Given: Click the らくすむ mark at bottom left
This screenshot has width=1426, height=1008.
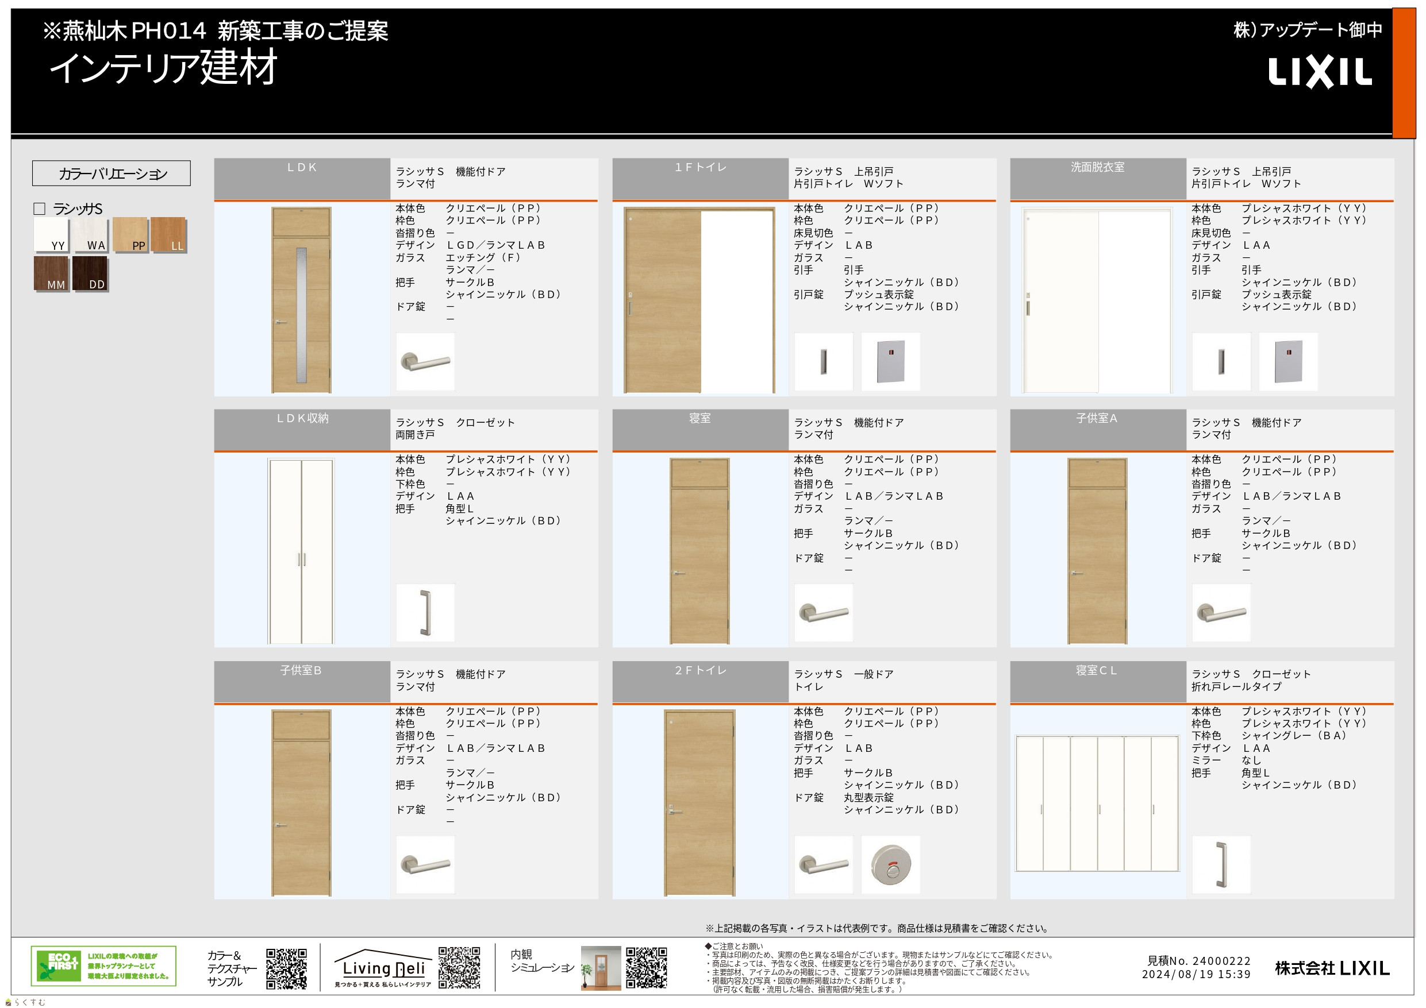Looking at the screenshot, I should pyautogui.click(x=25, y=1002).
